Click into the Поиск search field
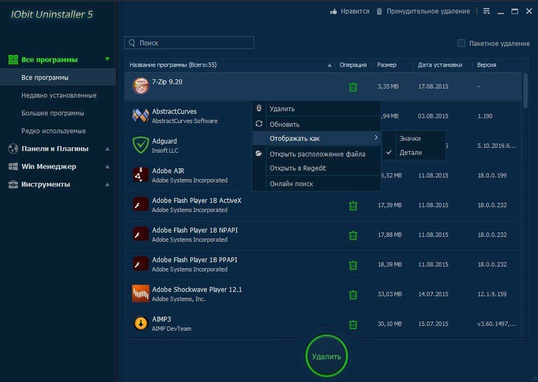The width and height of the screenshot is (538, 382). (189, 43)
